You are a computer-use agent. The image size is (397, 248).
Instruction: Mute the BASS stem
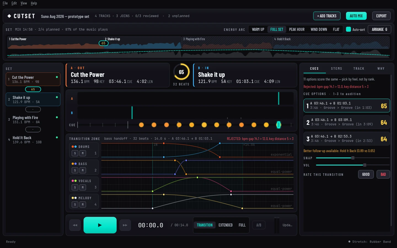(83, 170)
